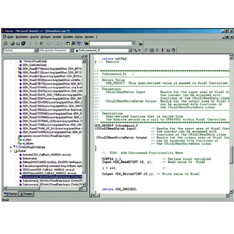Open the Subcommand_0 members dropdown
The width and height of the screenshot is (234, 234).
click(x=130, y=50)
